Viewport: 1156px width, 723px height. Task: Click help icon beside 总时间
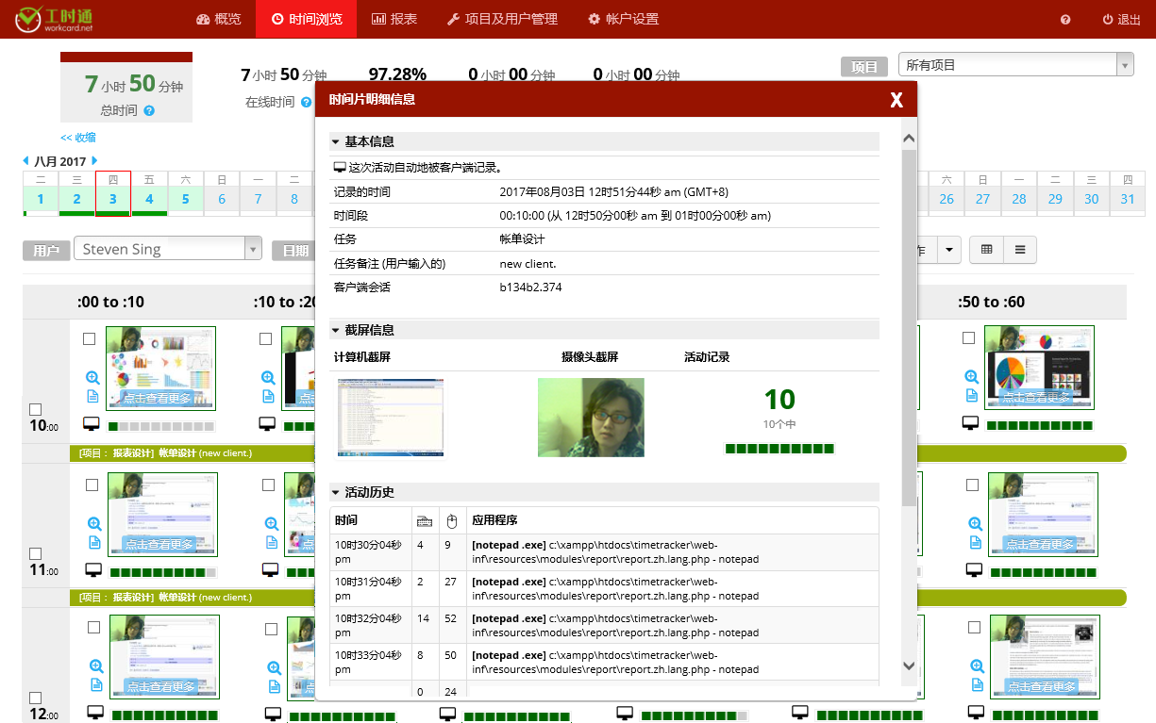click(x=149, y=111)
